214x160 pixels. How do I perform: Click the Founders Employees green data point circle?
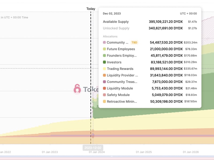(x=93, y=102)
